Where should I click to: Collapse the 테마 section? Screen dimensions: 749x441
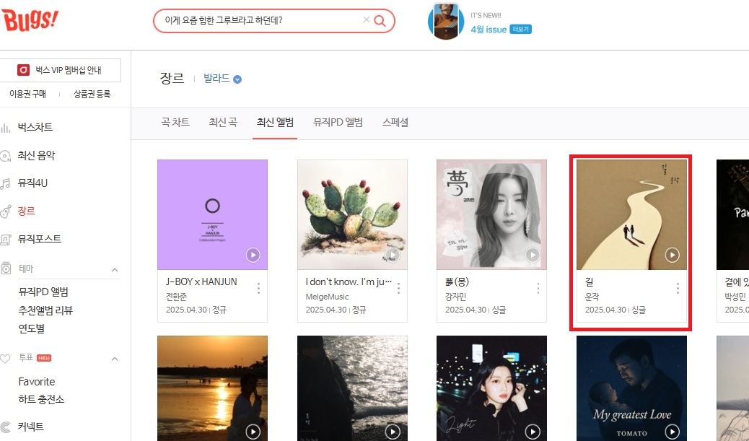pos(115,270)
